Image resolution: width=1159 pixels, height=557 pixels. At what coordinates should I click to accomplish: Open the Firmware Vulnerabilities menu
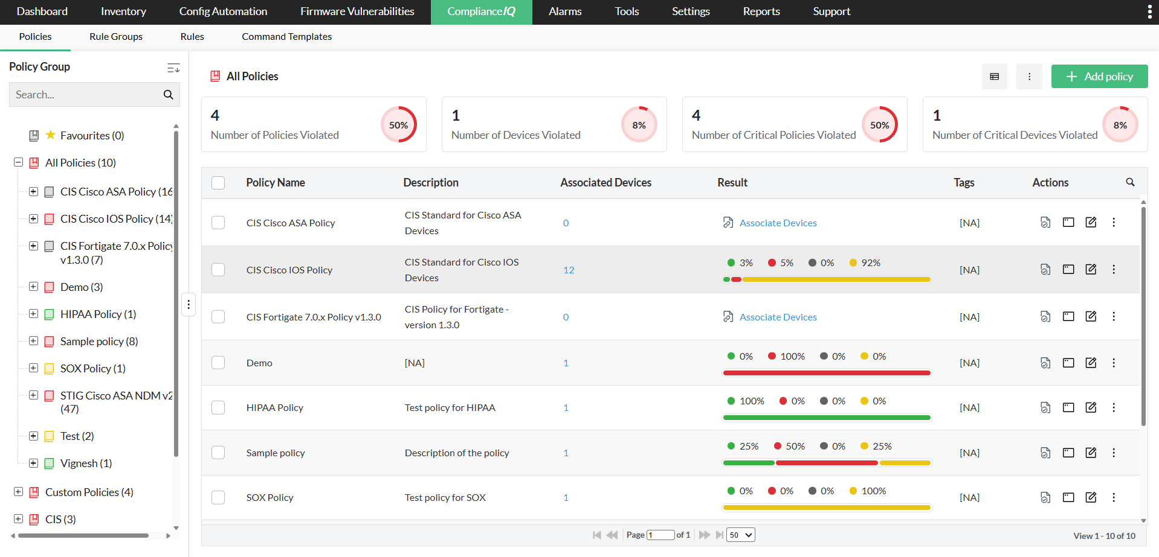point(357,11)
